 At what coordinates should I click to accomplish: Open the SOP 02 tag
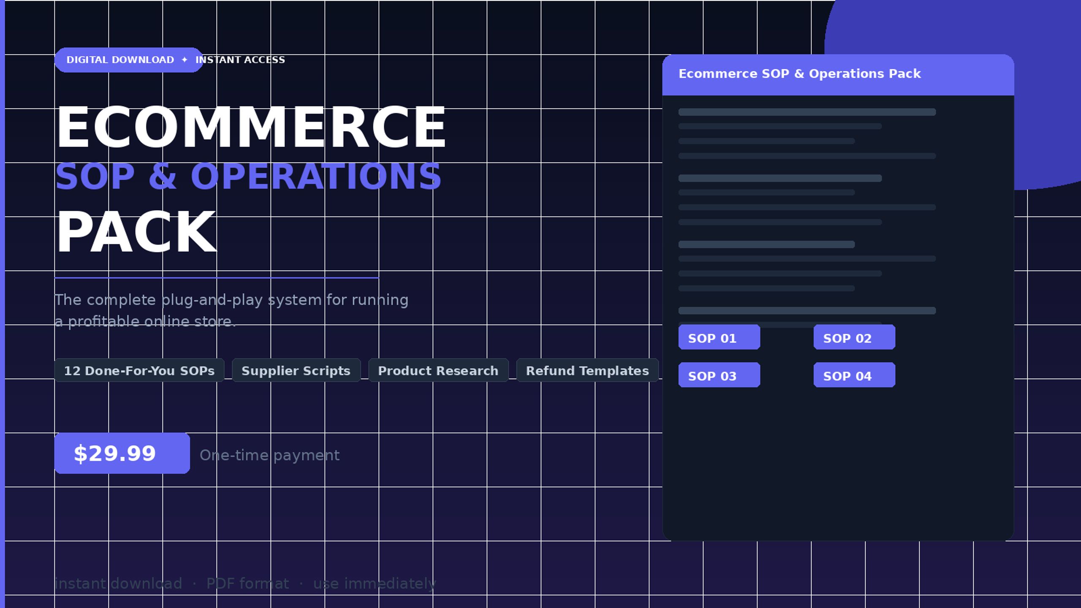pyautogui.click(x=854, y=337)
